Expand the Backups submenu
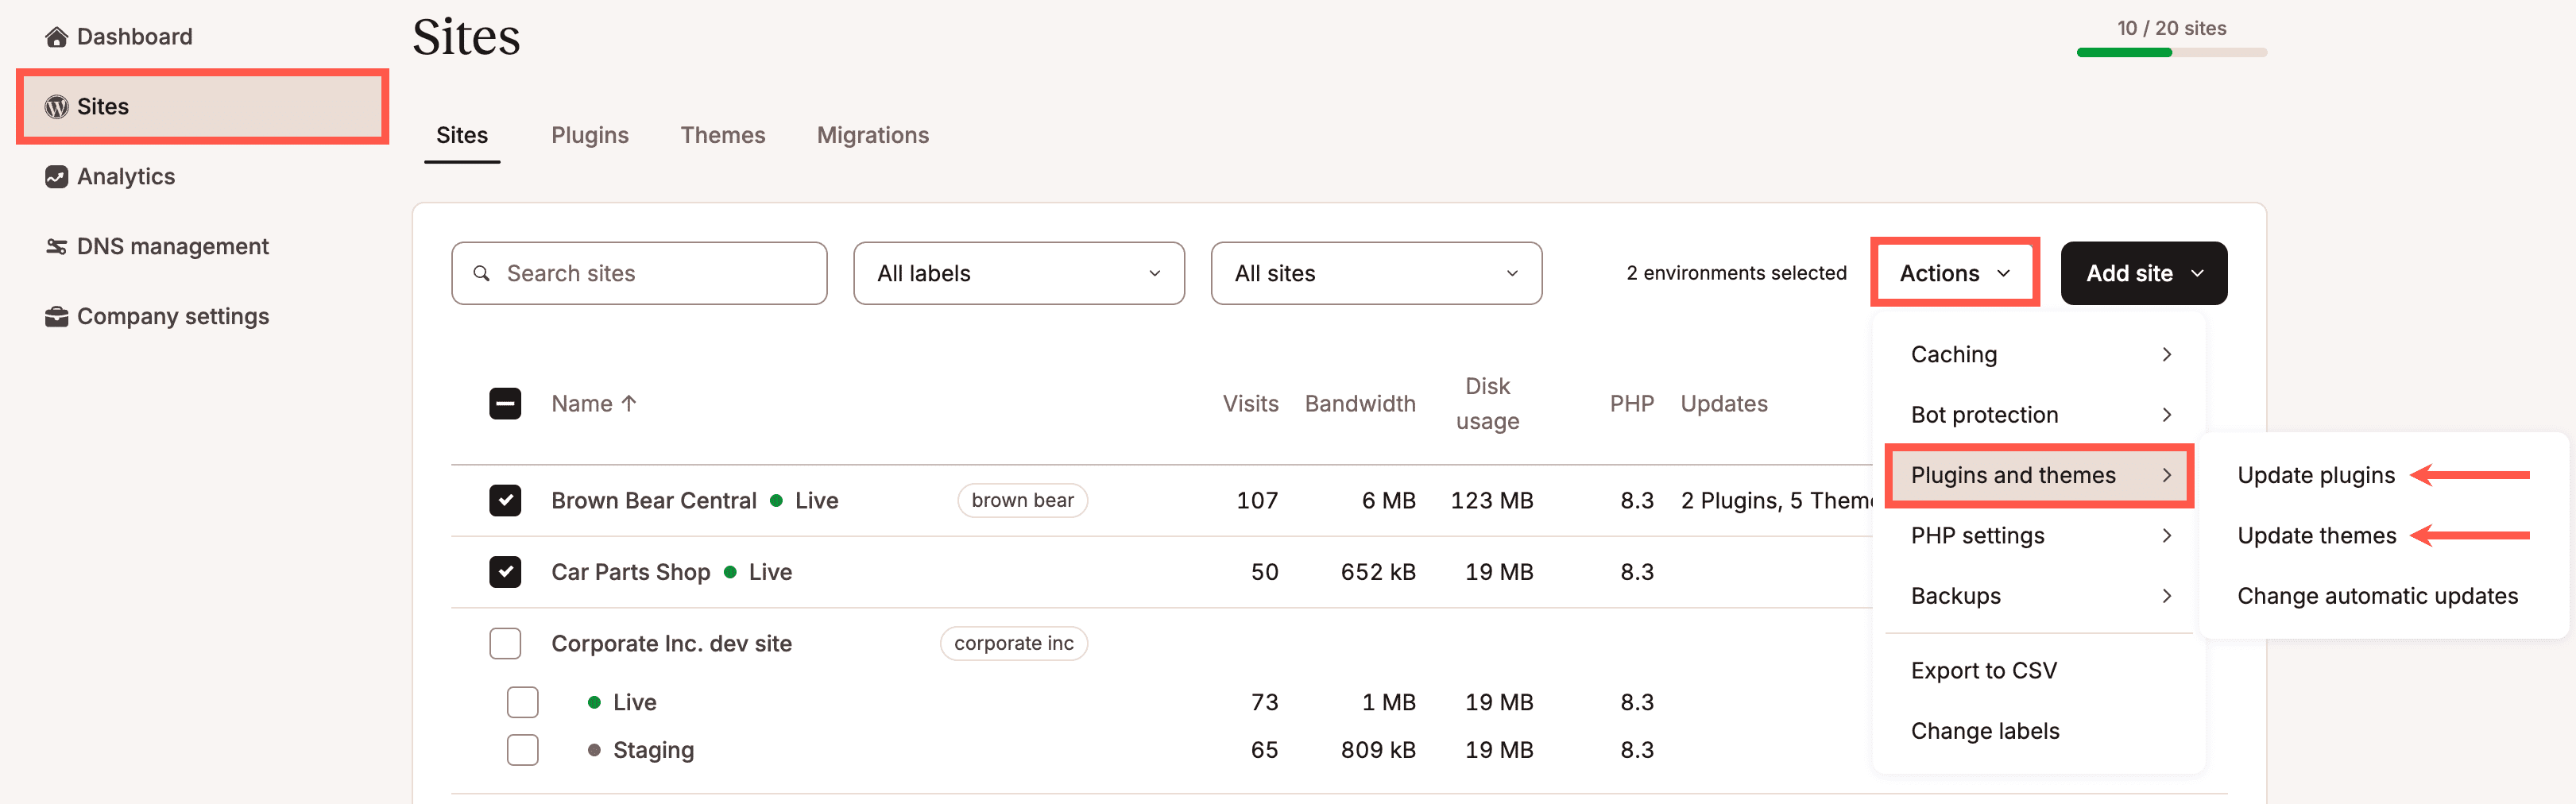Screen dimensions: 2576x804 click(x=2038, y=596)
